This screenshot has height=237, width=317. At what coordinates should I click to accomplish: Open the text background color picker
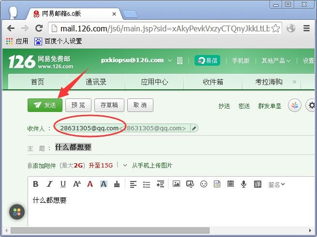104,184
